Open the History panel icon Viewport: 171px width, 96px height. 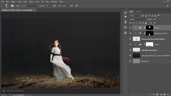click(125, 13)
